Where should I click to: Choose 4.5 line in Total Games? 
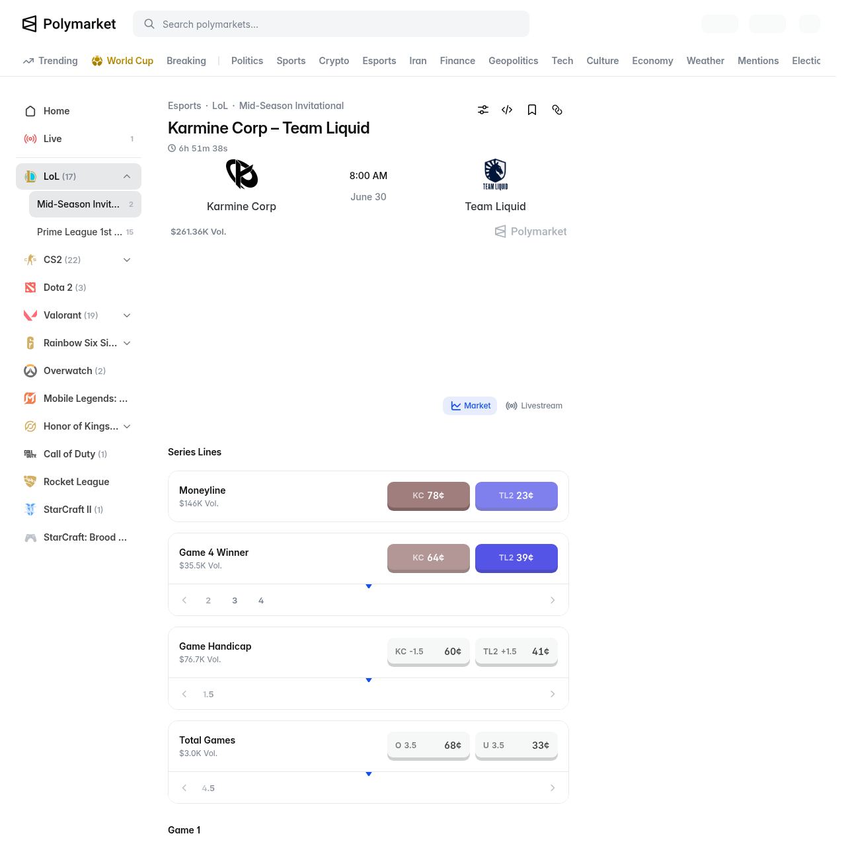208,788
